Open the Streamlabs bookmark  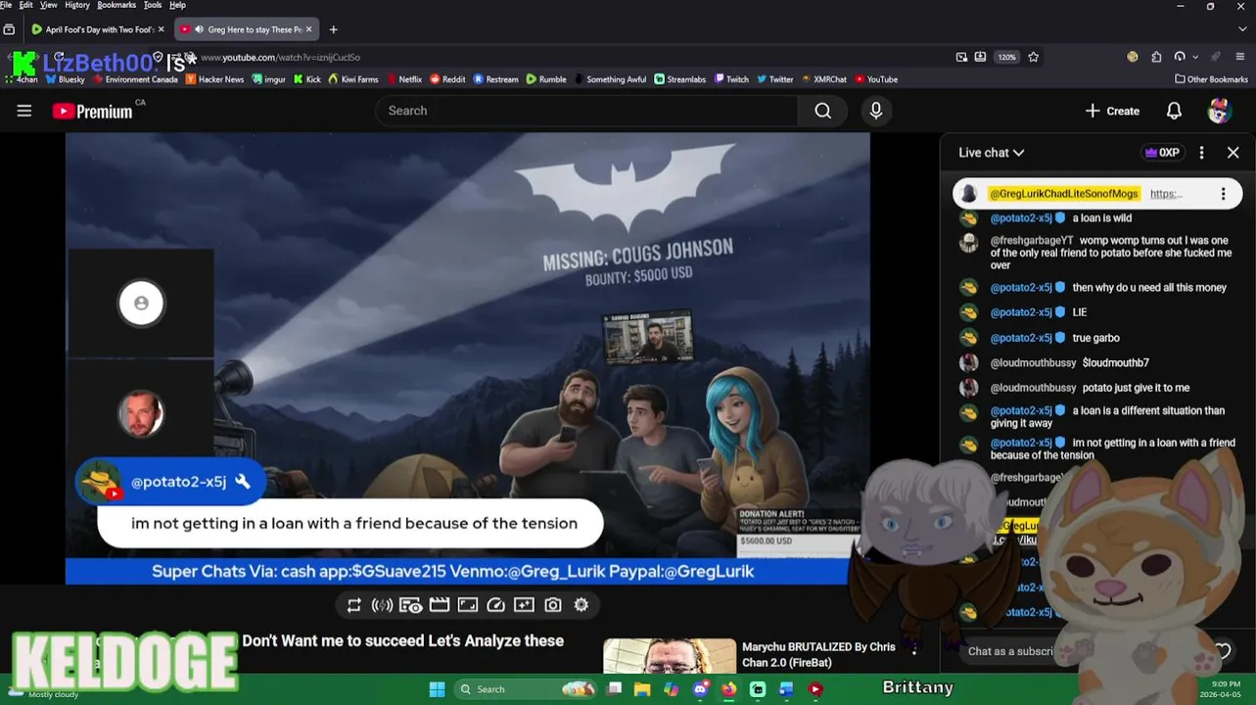pyautogui.click(x=679, y=79)
